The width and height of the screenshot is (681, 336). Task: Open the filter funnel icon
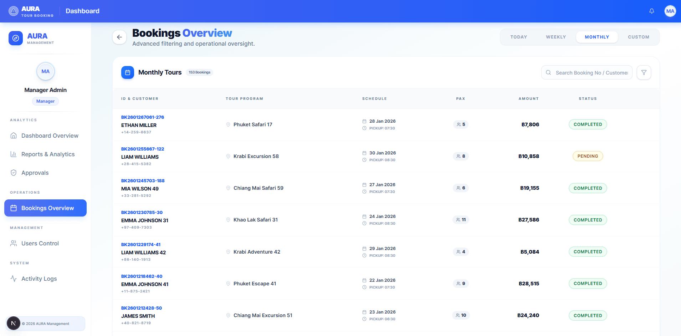[x=644, y=72]
